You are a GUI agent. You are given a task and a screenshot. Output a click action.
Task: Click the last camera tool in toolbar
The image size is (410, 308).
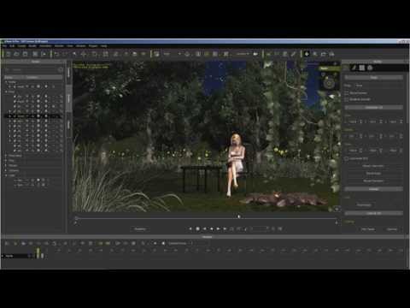pyautogui.click(x=331, y=54)
